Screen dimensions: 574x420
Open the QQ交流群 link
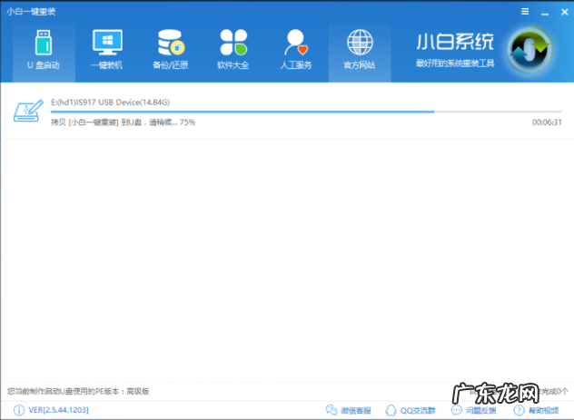coord(418,411)
